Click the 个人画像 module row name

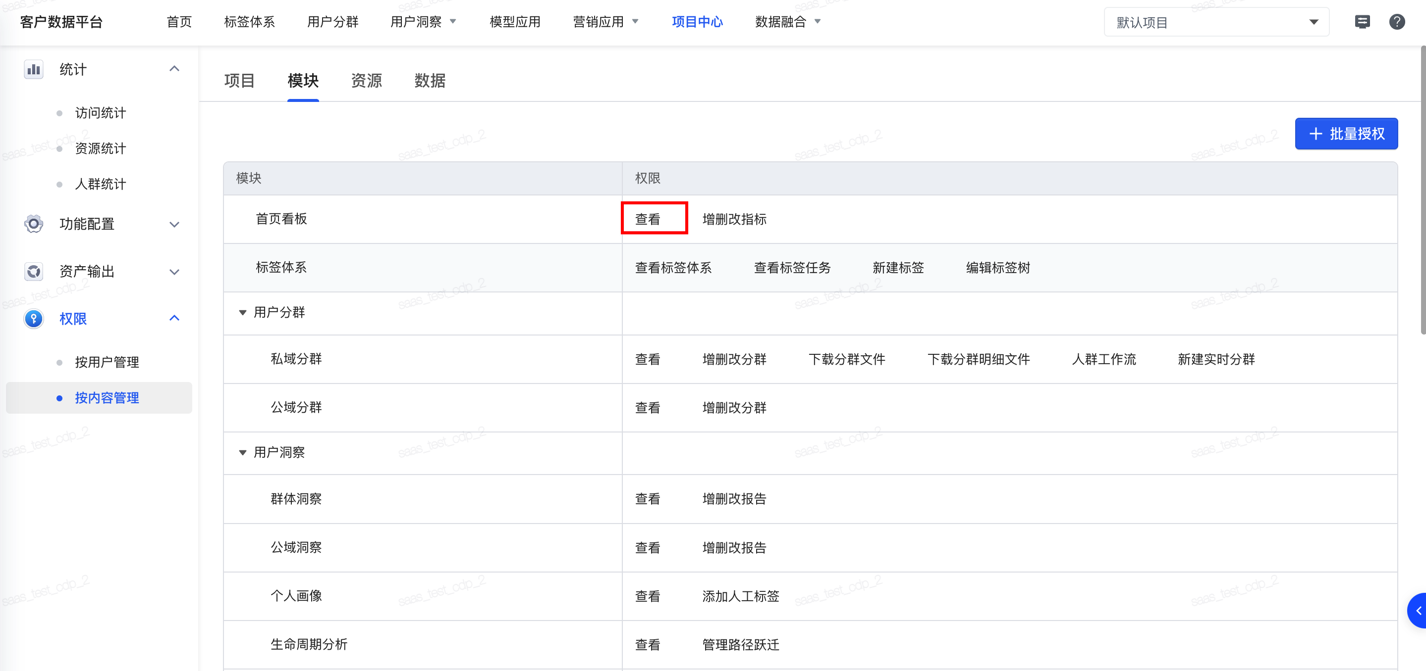click(296, 596)
